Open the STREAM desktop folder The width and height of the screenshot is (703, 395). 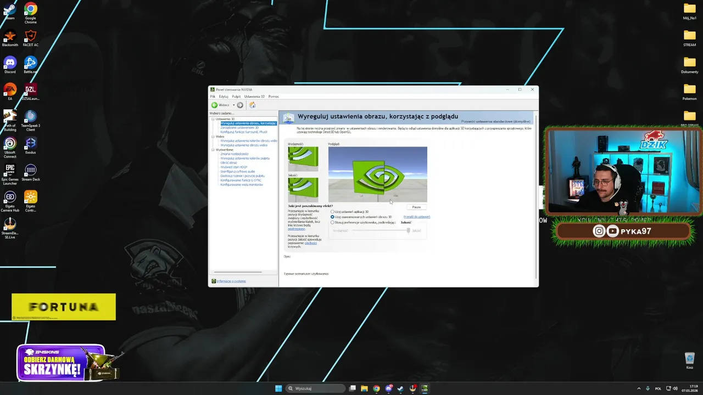point(689,38)
